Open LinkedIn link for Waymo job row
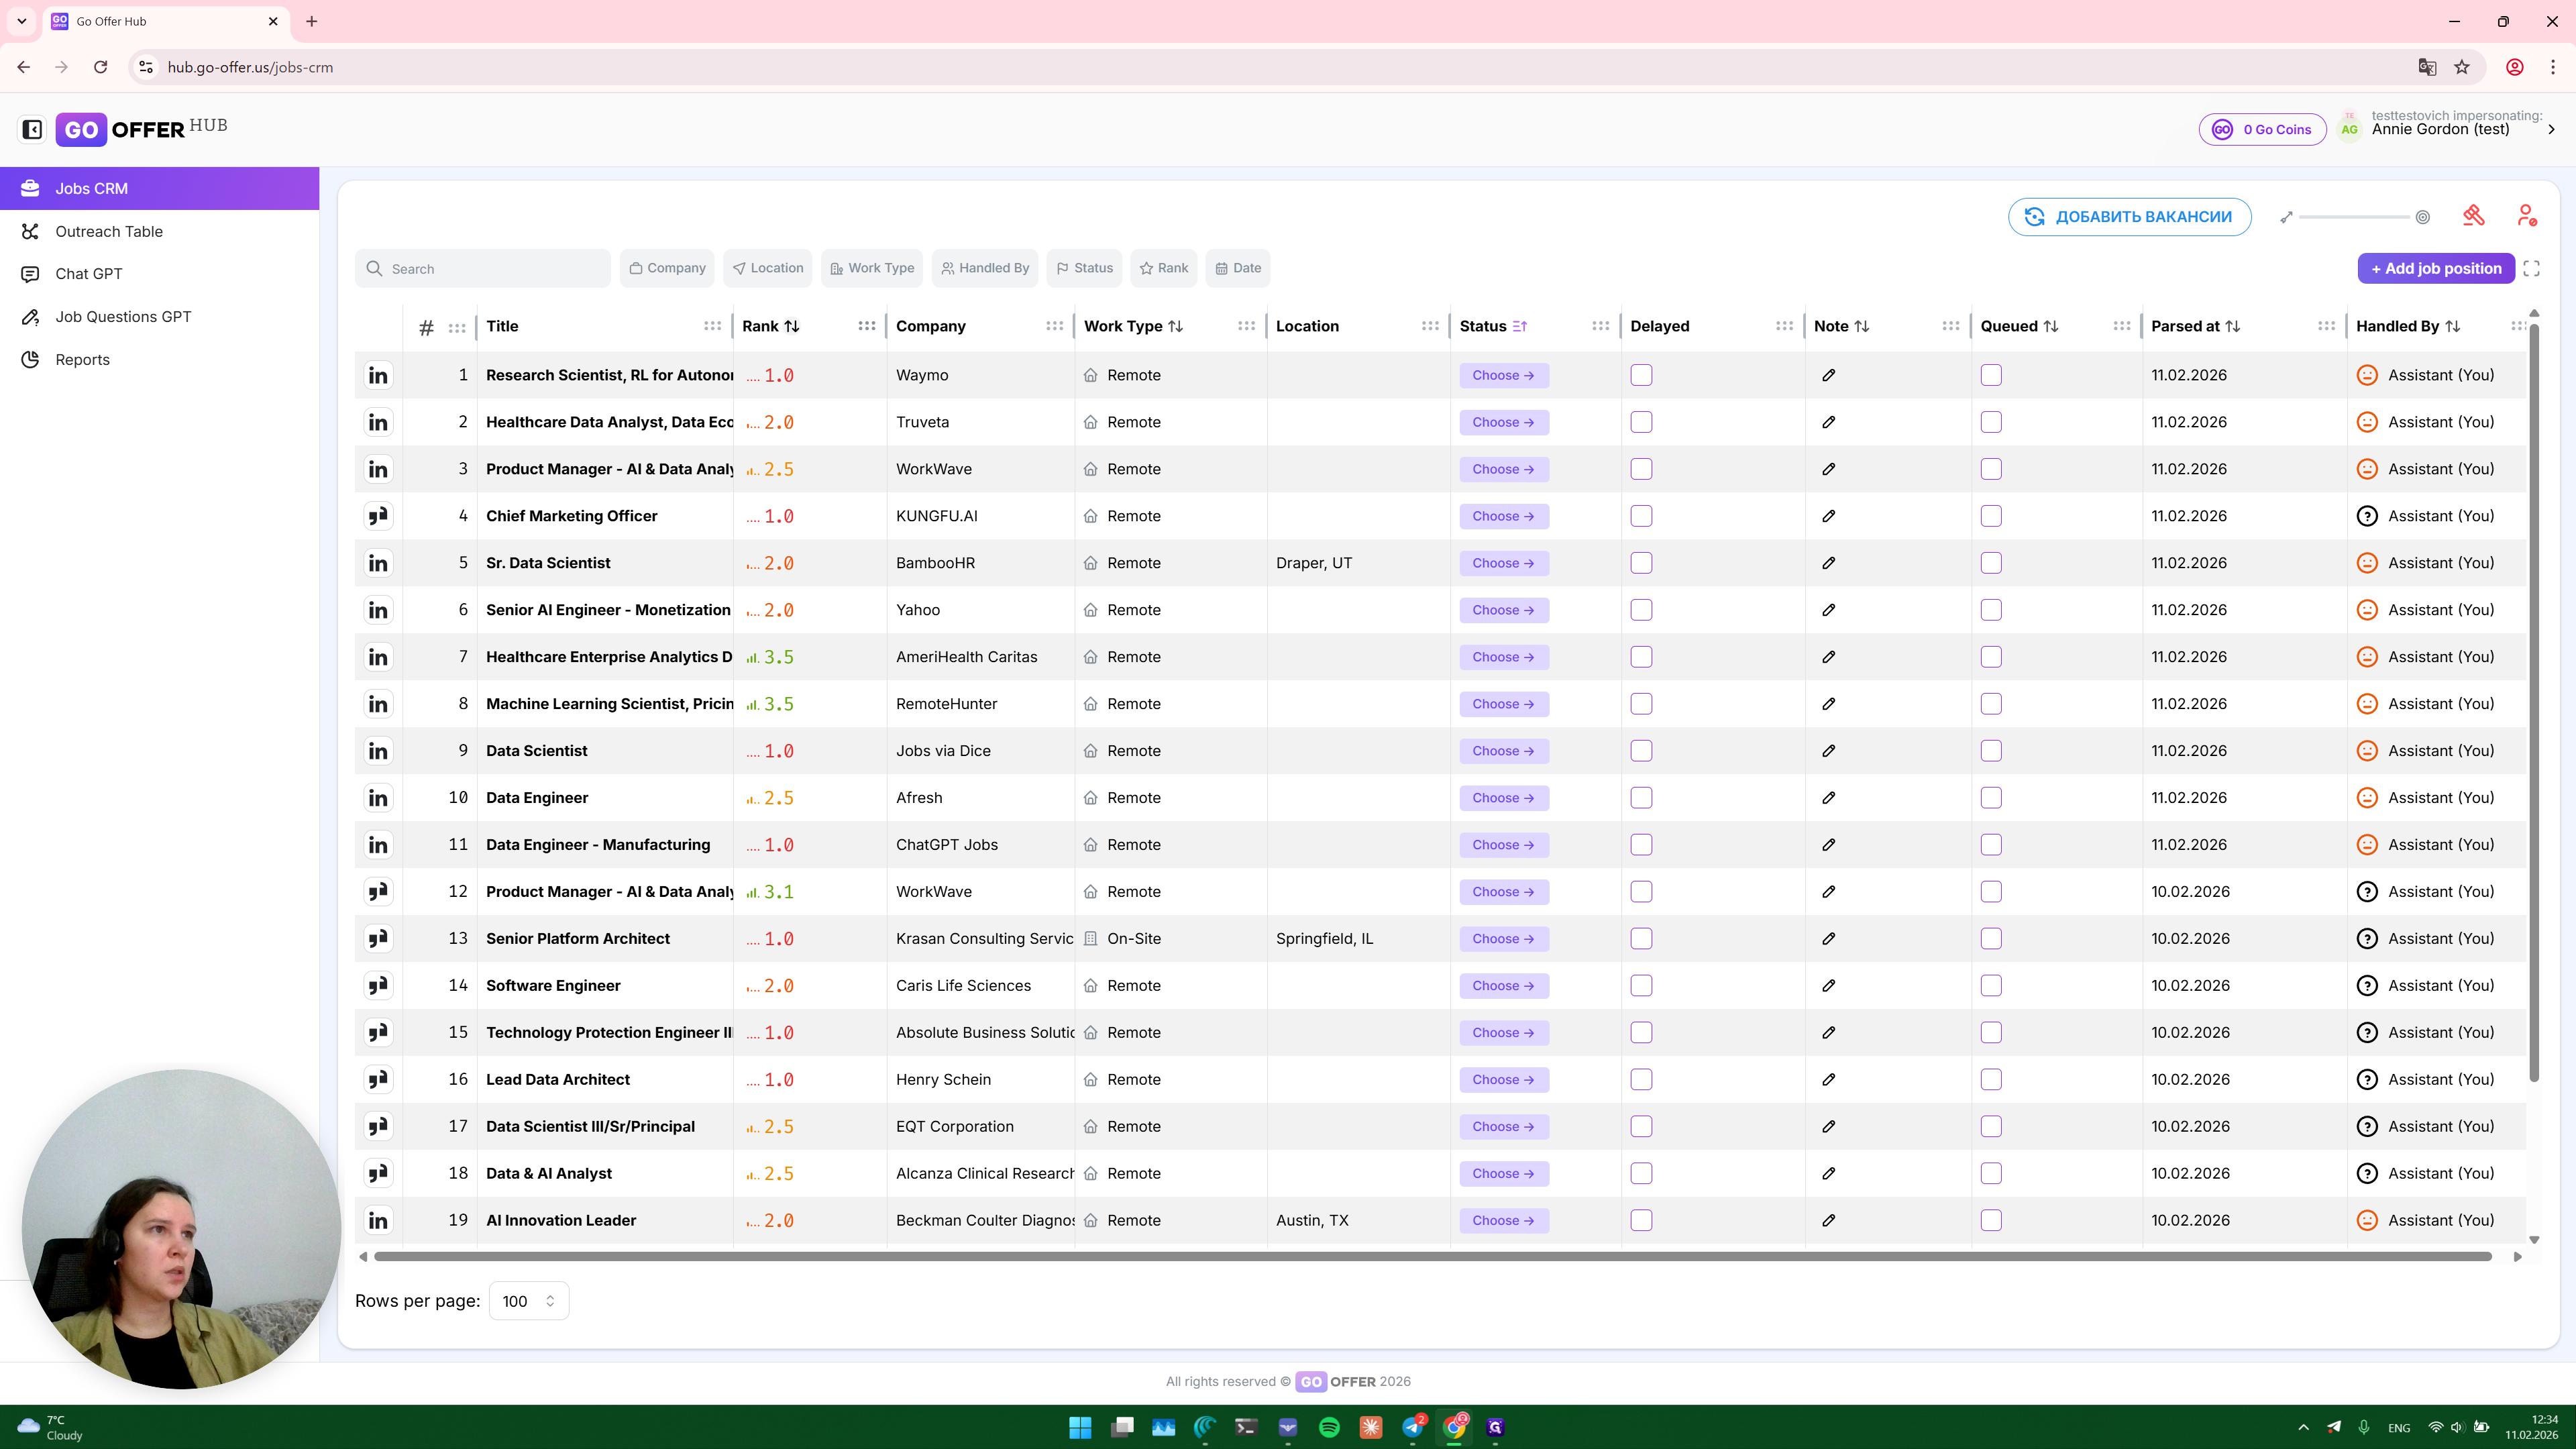This screenshot has width=2576, height=1449. point(378,375)
